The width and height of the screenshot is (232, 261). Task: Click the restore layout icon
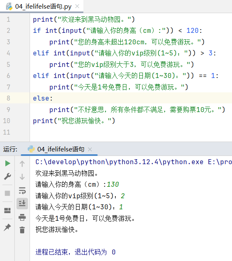pyautogui.click(x=7, y=211)
